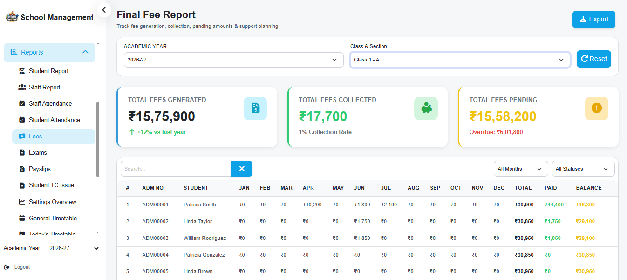The height and width of the screenshot is (280, 627).
Task: Click Patricia Smith's July fee ₹2,100
Action: pos(389,205)
